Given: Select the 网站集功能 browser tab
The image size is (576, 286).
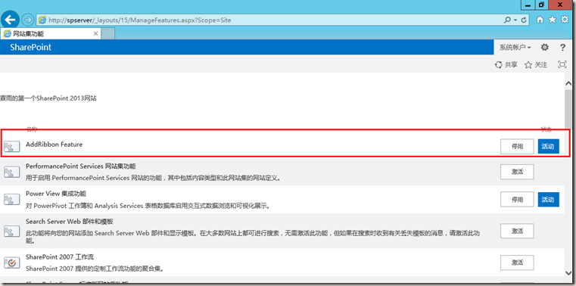Looking at the screenshot, I should 50,34.
